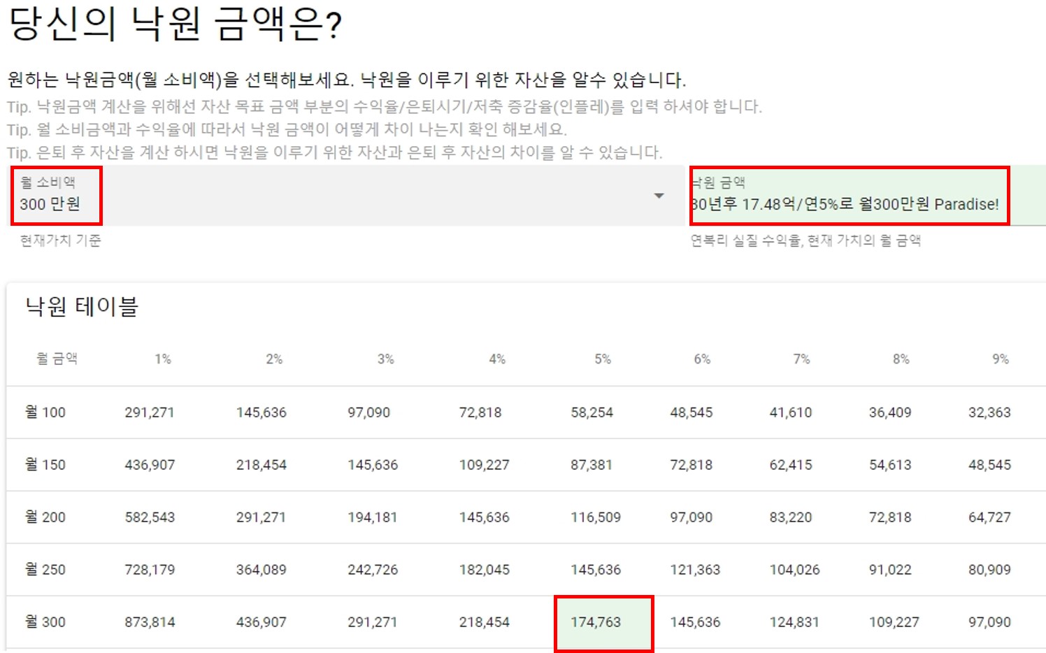Select the 월 300 row label
This screenshot has width=1046, height=653.
45,622
